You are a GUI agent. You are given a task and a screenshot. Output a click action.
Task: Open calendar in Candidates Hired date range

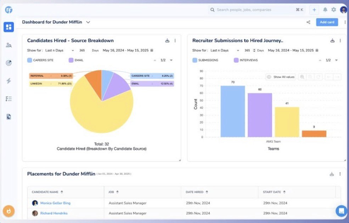tap(152, 50)
